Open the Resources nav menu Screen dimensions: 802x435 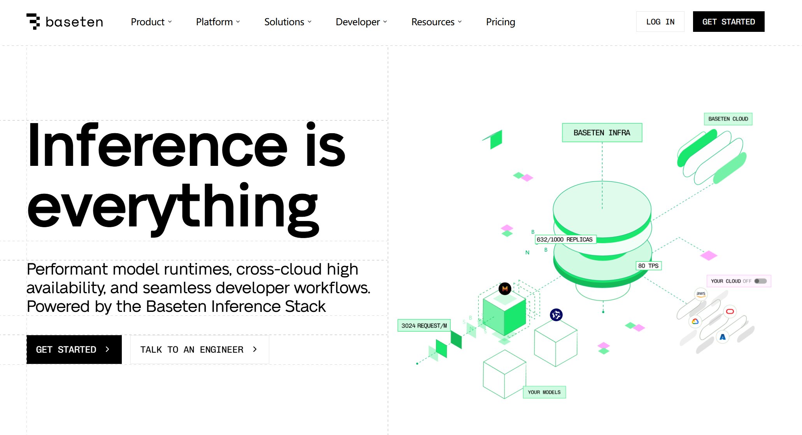point(436,22)
